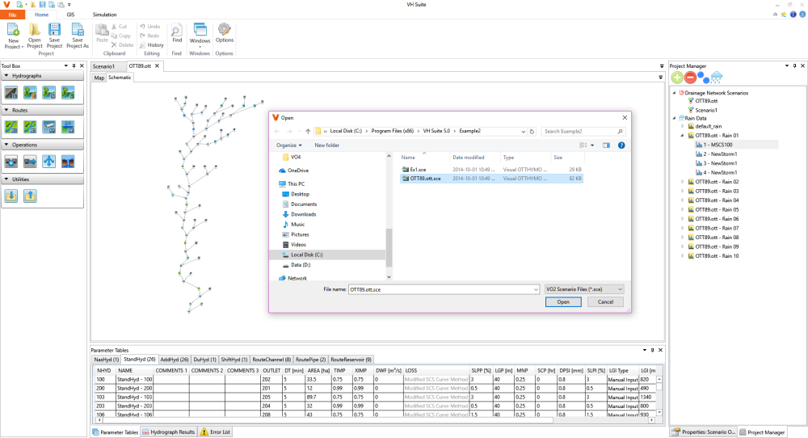
Task: Select the road hydrograph tool in Tool Box
Action: tap(11, 93)
